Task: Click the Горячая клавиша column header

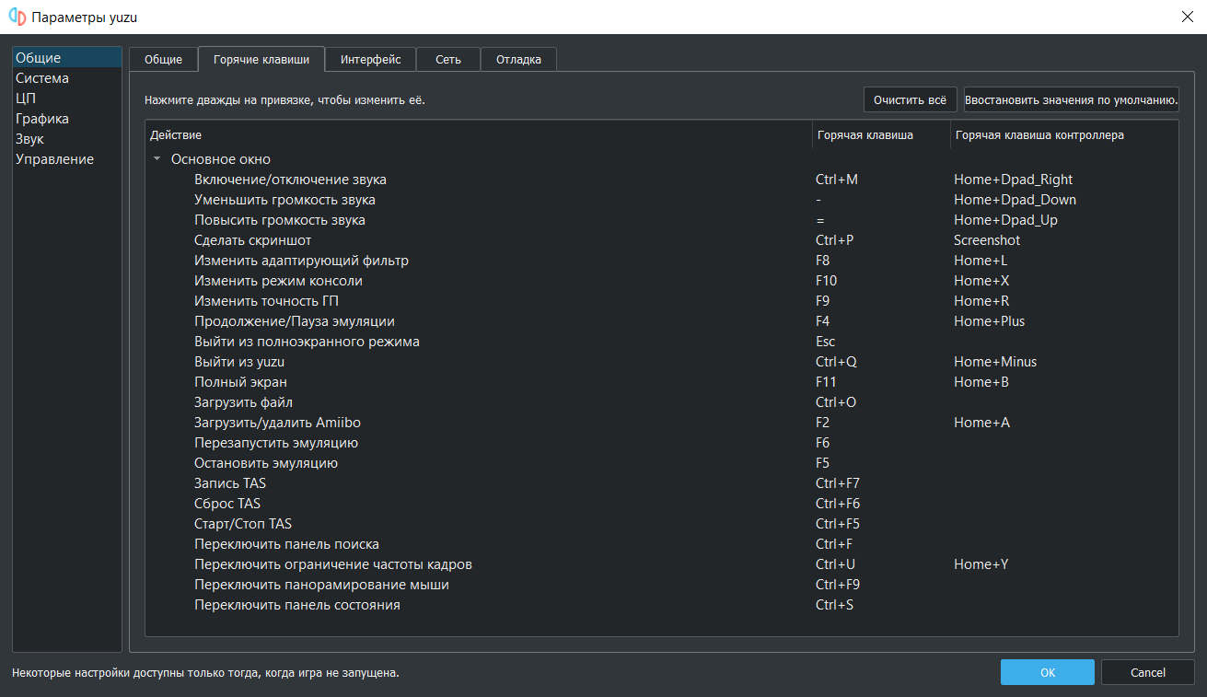Action: (x=881, y=135)
